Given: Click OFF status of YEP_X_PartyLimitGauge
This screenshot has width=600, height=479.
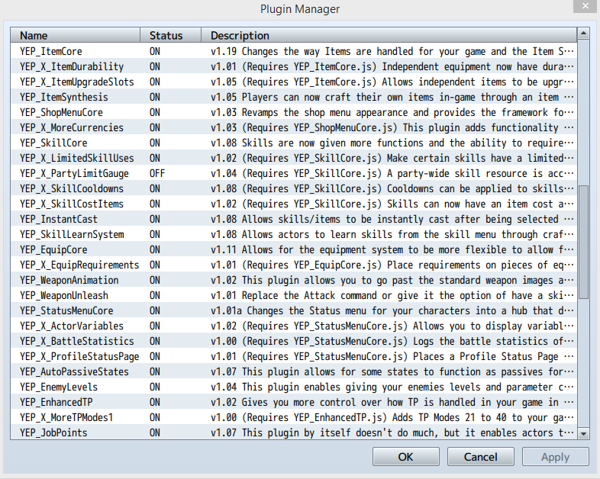Looking at the screenshot, I should pyautogui.click(x=157, y=174).
